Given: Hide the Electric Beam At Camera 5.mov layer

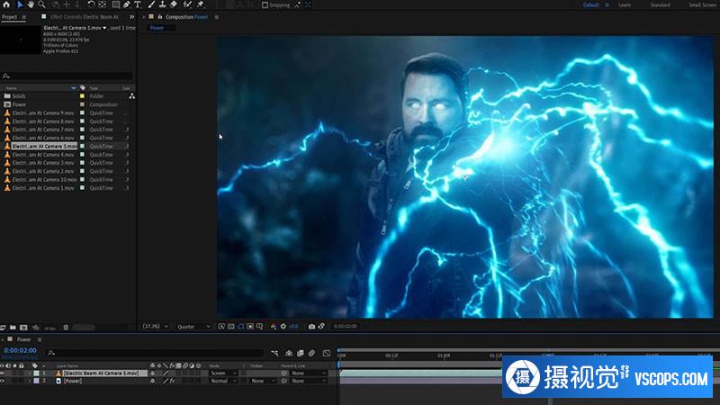Looking at the screenshot, I should (x=3, y=373).
